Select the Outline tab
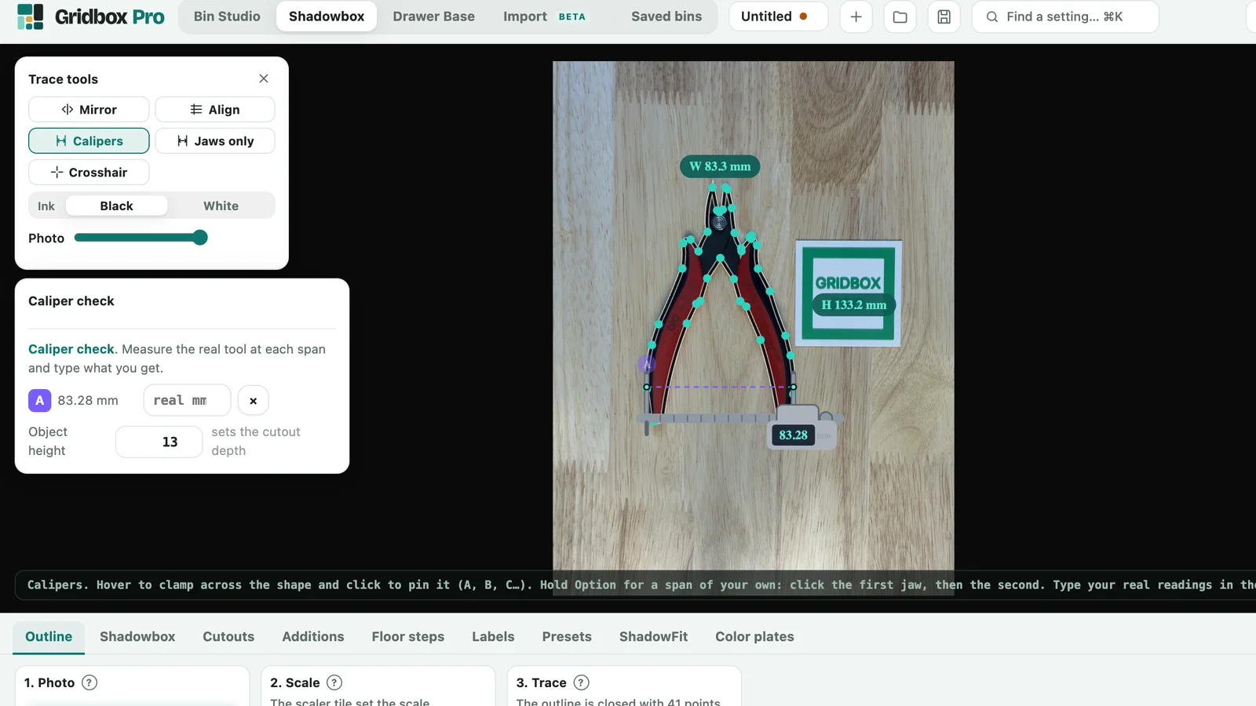1256x706 pixels. click(x=49, y=636)
